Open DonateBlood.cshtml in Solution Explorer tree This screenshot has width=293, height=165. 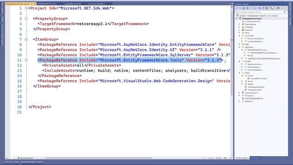[x=258, y=78]
